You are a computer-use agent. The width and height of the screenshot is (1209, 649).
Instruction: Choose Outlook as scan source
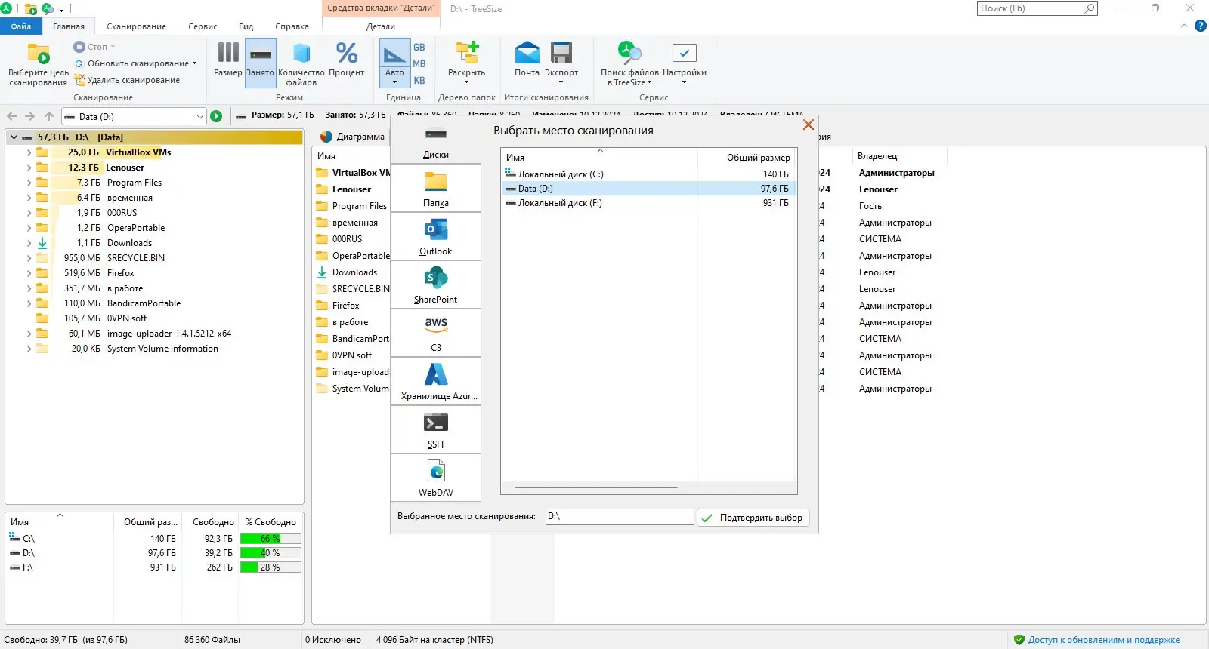click(x=436, y=237)
